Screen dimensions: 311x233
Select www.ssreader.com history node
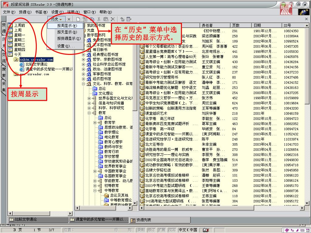pyautogui.click(x=34, y=74)
